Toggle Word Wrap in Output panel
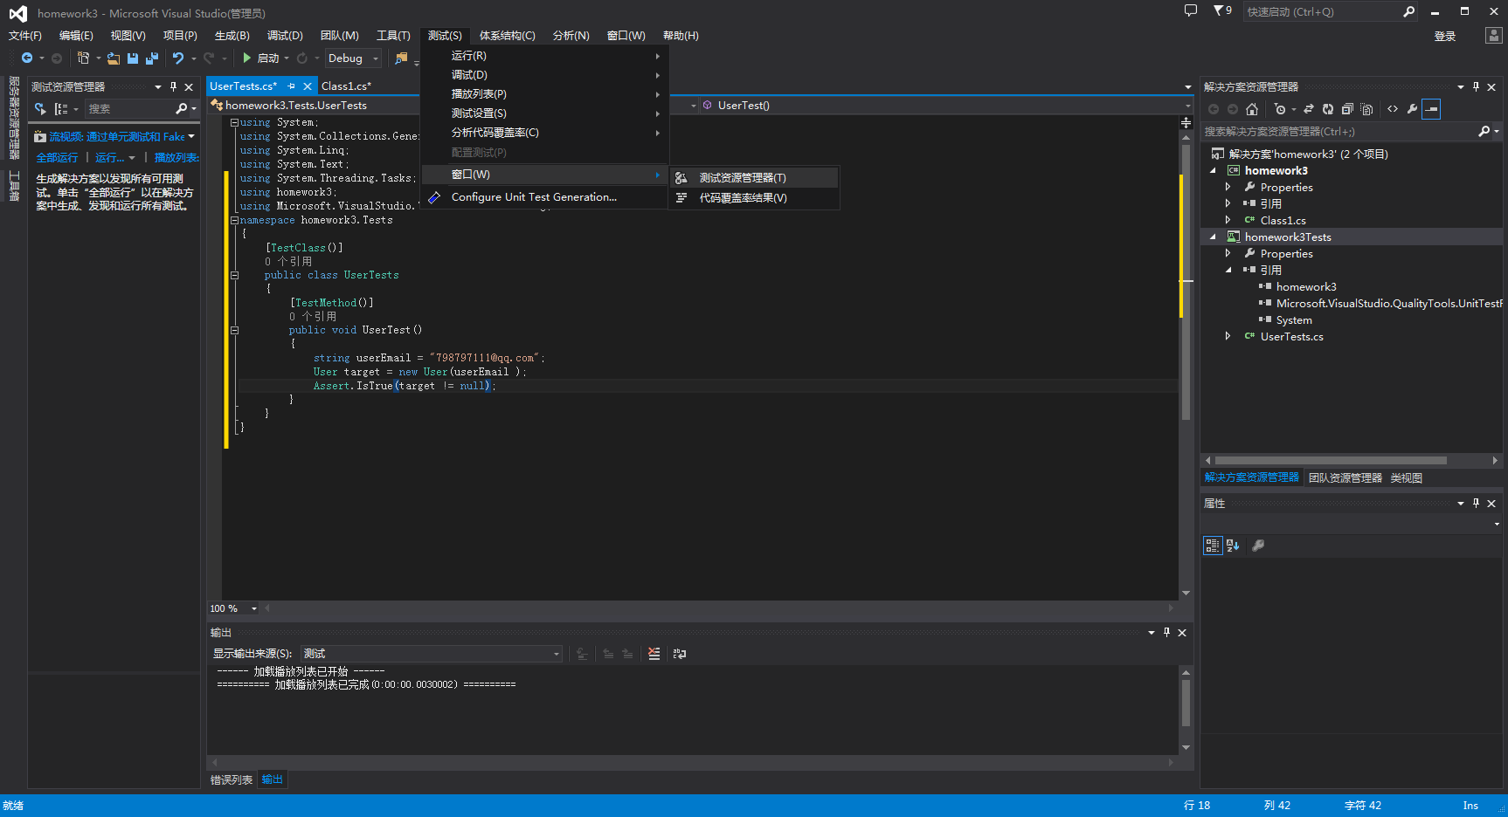The height and width of the screenshot is (817, 1508). pos(680,654)
